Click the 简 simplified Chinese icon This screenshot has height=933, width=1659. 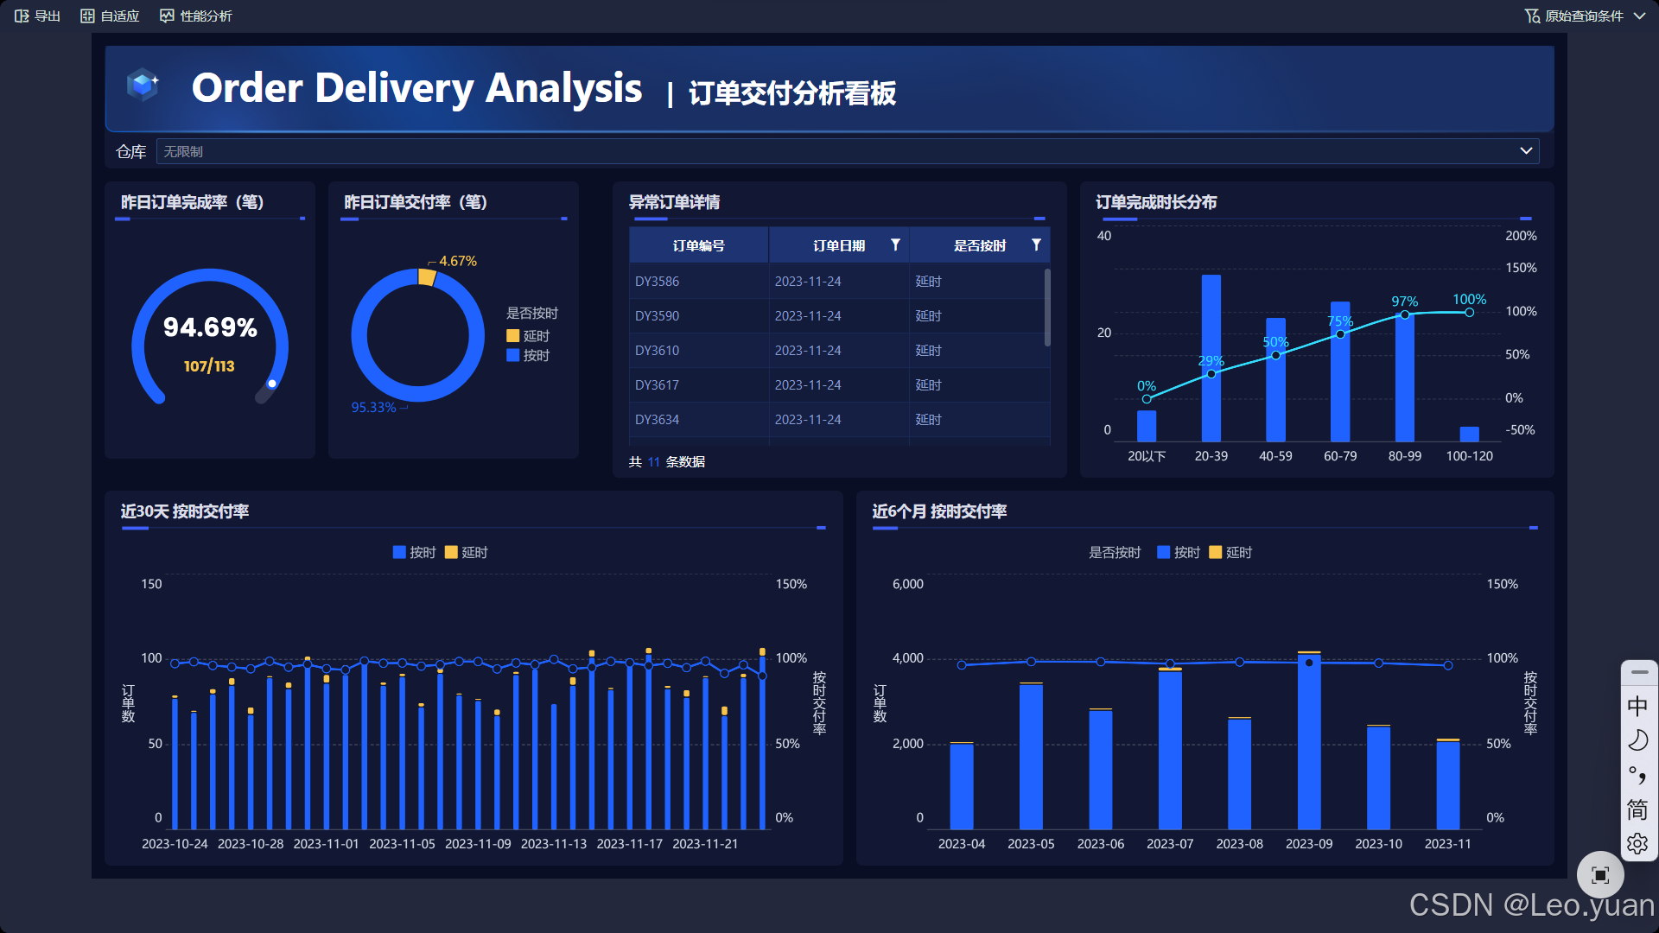pyautogui.click(x=1638, y=810)
